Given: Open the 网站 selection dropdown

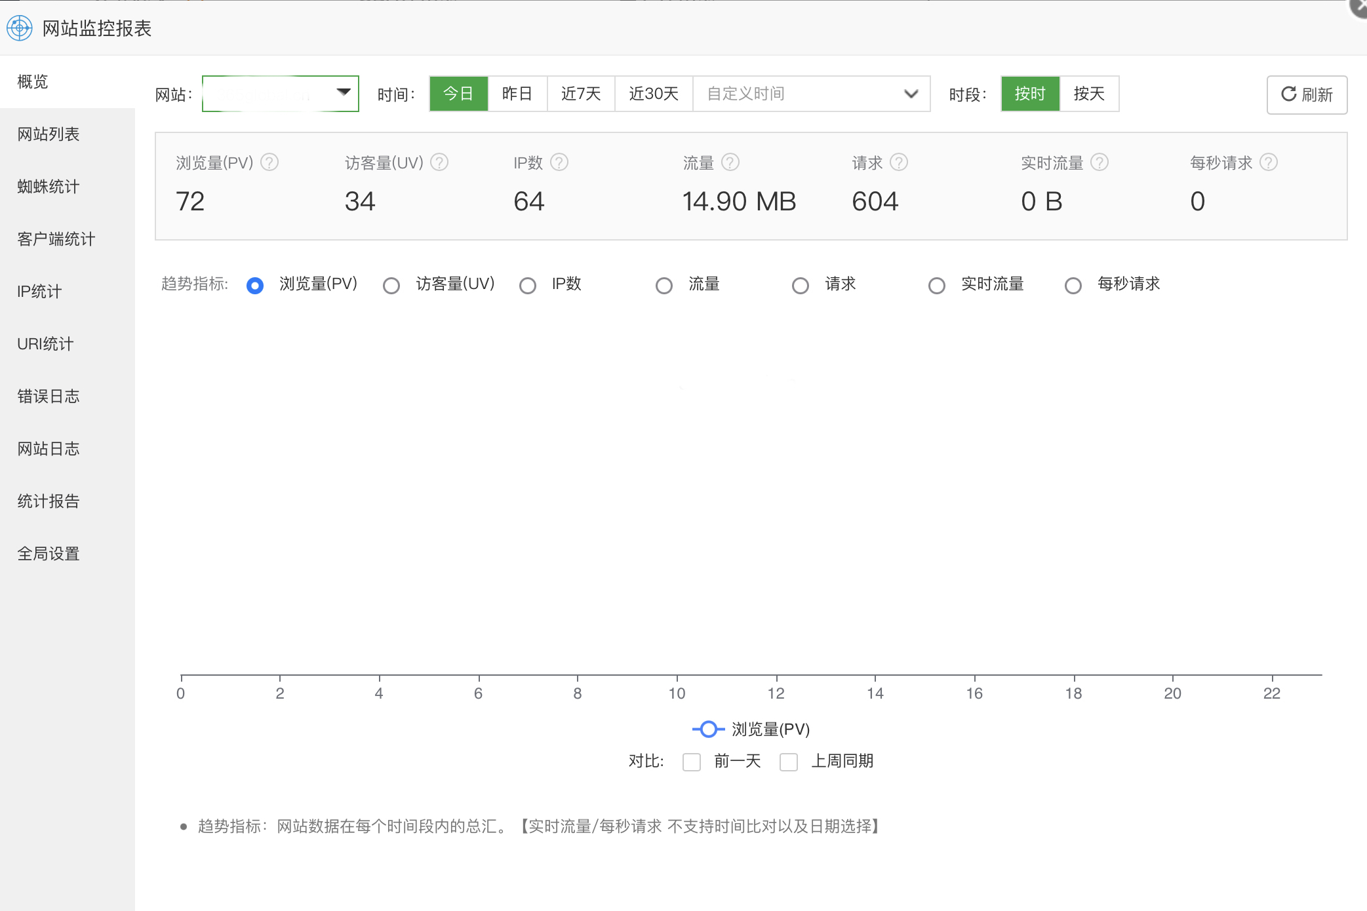Looking at the screenshot, I should [281, 94].
